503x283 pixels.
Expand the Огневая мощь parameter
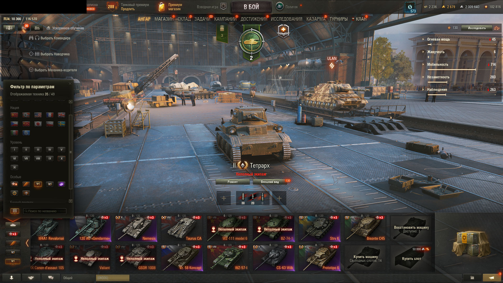(439, 39)
